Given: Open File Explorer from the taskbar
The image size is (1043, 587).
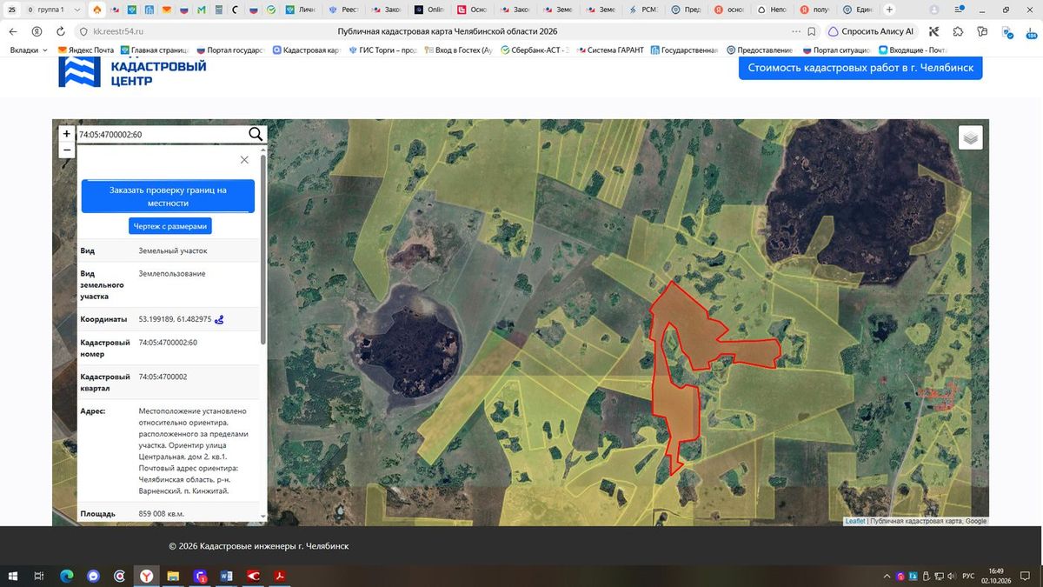Looking at the screenshot, I should (174, 576).
